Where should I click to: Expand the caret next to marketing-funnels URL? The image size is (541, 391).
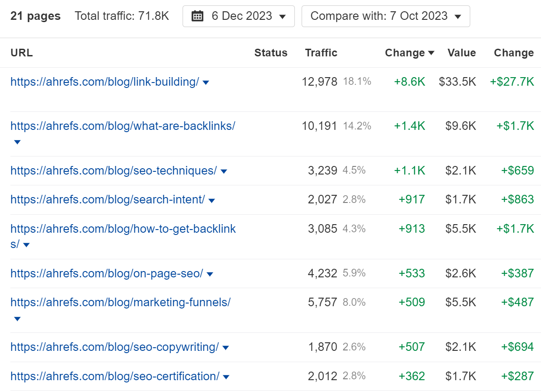[x=17, y=319]
